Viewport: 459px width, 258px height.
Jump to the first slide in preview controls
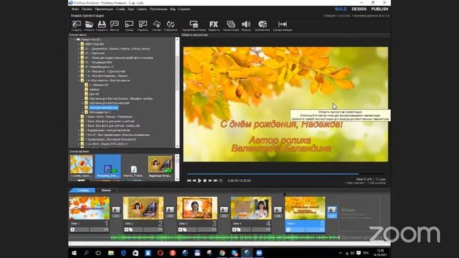coord(189,181)
